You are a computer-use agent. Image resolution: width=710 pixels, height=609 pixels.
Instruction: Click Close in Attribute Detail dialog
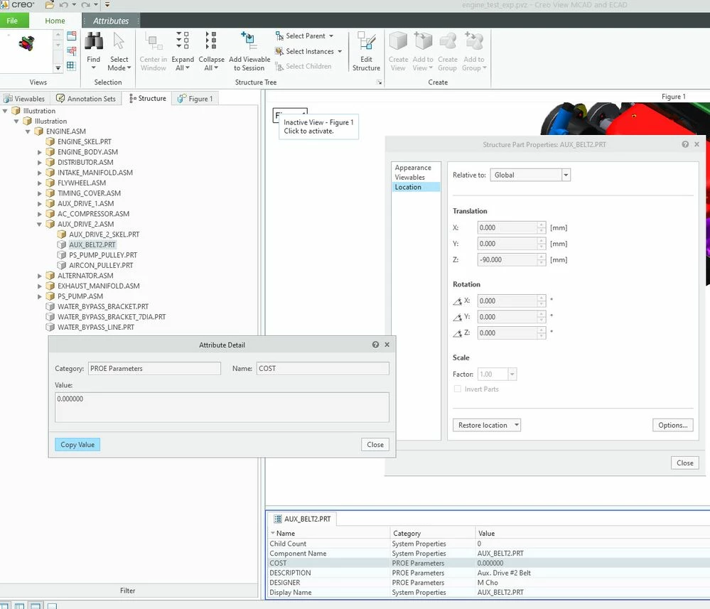click(x=375, y=445)
